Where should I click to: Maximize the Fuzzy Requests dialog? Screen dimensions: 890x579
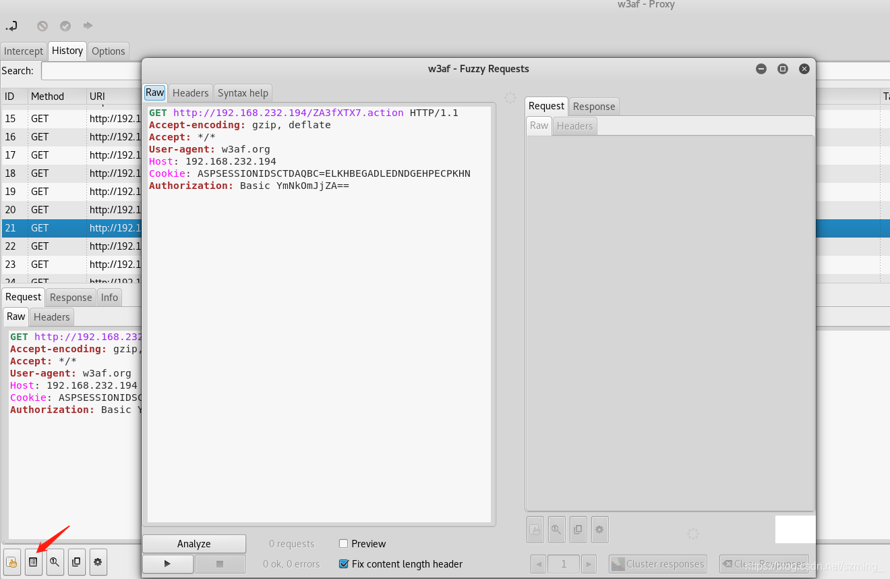pyautogui.click(x=783, y=69)
